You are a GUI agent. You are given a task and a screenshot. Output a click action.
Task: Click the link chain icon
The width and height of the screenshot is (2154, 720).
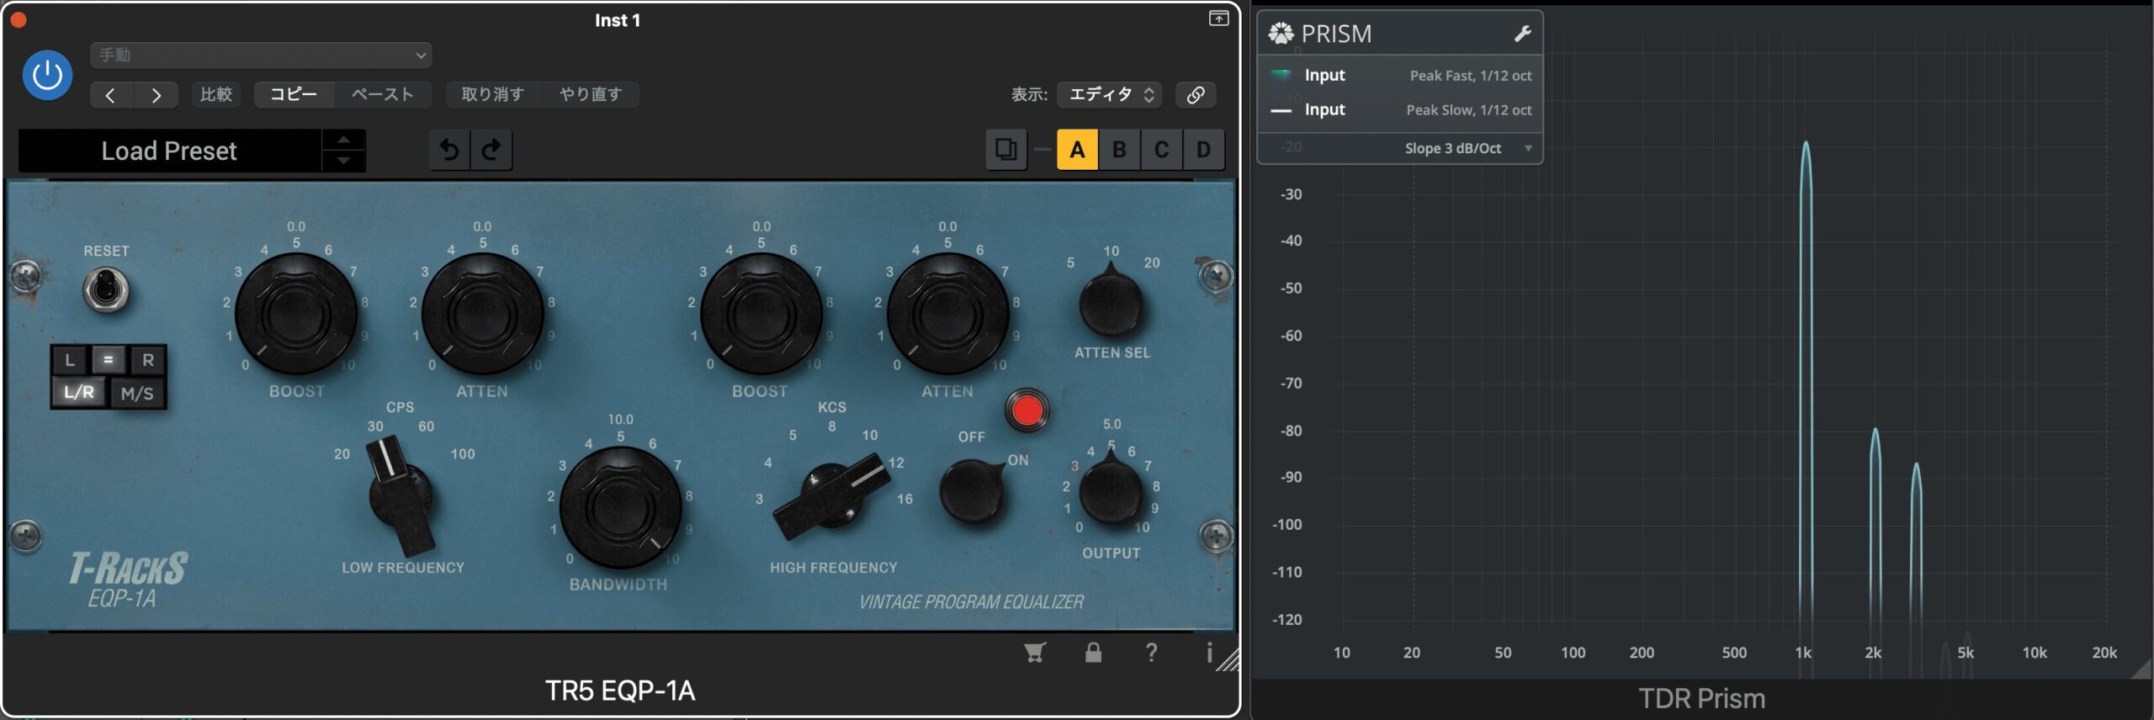(x=1195, y=95)
